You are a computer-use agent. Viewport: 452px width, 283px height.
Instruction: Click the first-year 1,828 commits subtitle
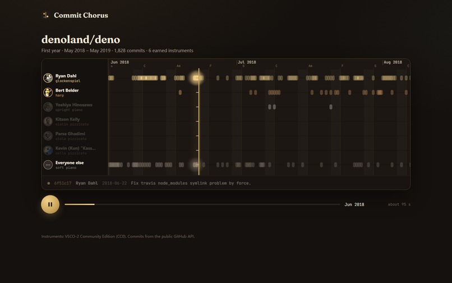117,51
